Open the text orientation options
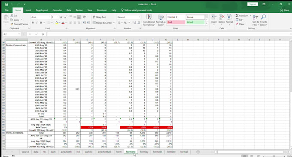Viewport: 292px width, 157px height. (x=85, y=17)
